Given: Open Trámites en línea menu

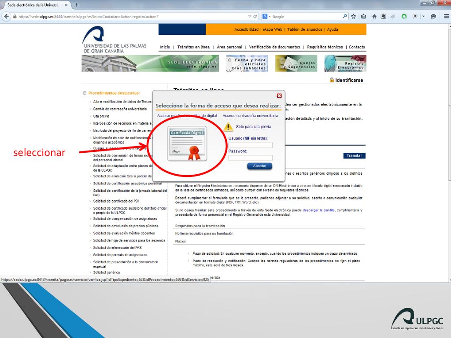Looking at the screenshot, I should [x=193, y=47].
